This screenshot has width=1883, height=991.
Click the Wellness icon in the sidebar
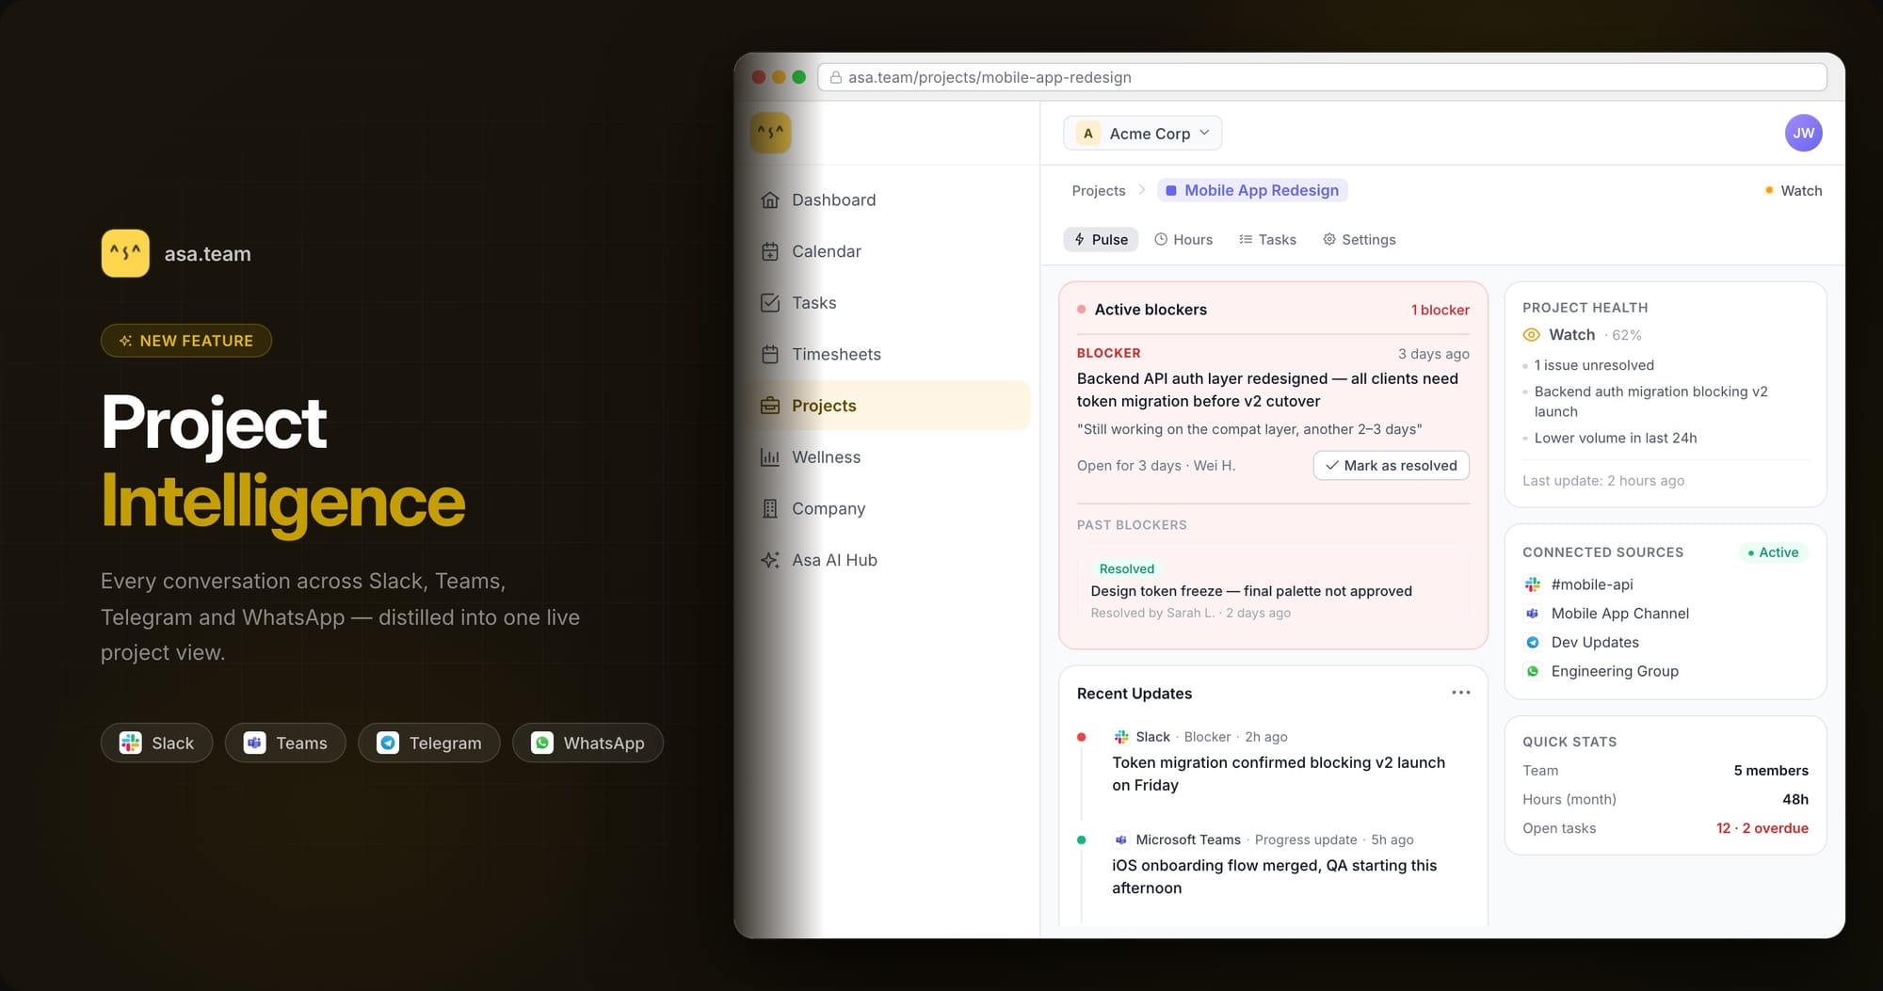point(770,456)
